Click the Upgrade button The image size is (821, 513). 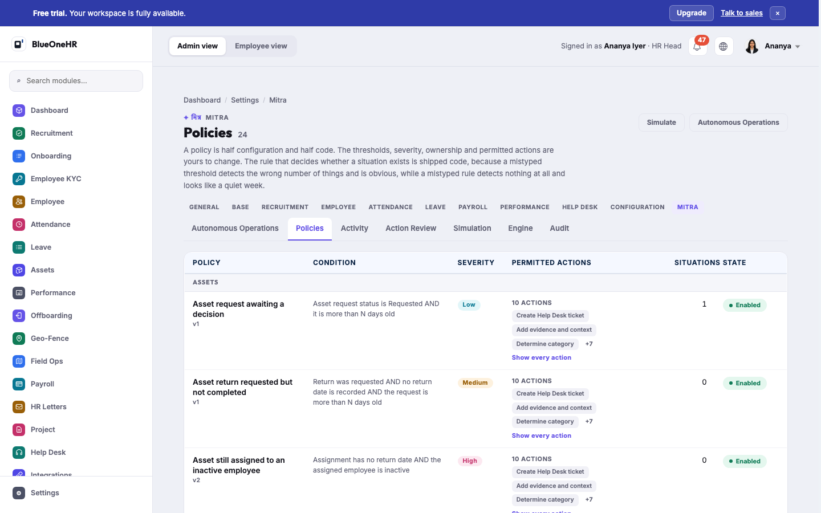pyautogui.click(x=691, y=13)
